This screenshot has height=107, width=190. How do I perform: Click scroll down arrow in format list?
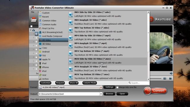point(148,79)
